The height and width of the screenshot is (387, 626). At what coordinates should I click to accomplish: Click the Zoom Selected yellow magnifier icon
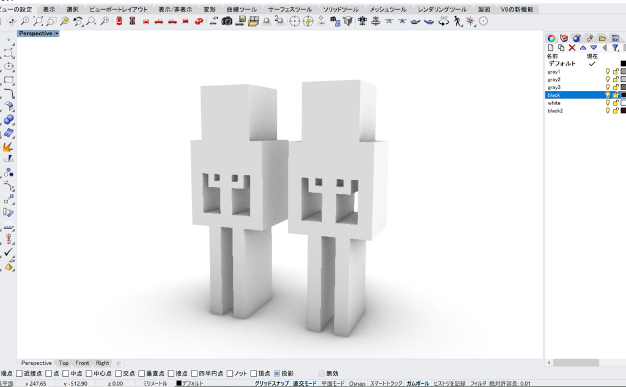64,21
